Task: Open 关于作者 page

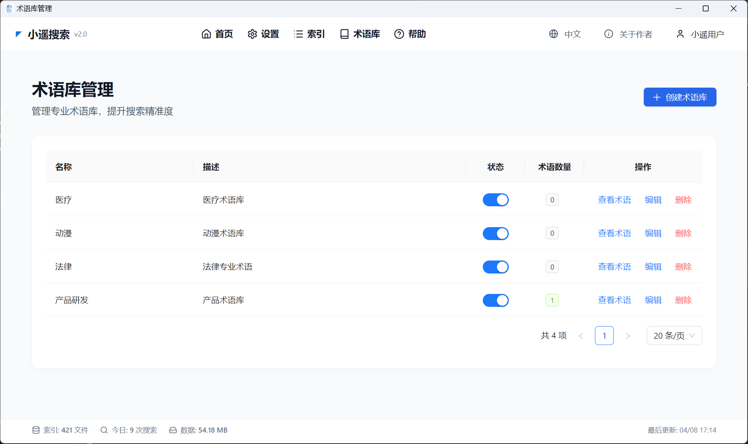Action: 628,34
